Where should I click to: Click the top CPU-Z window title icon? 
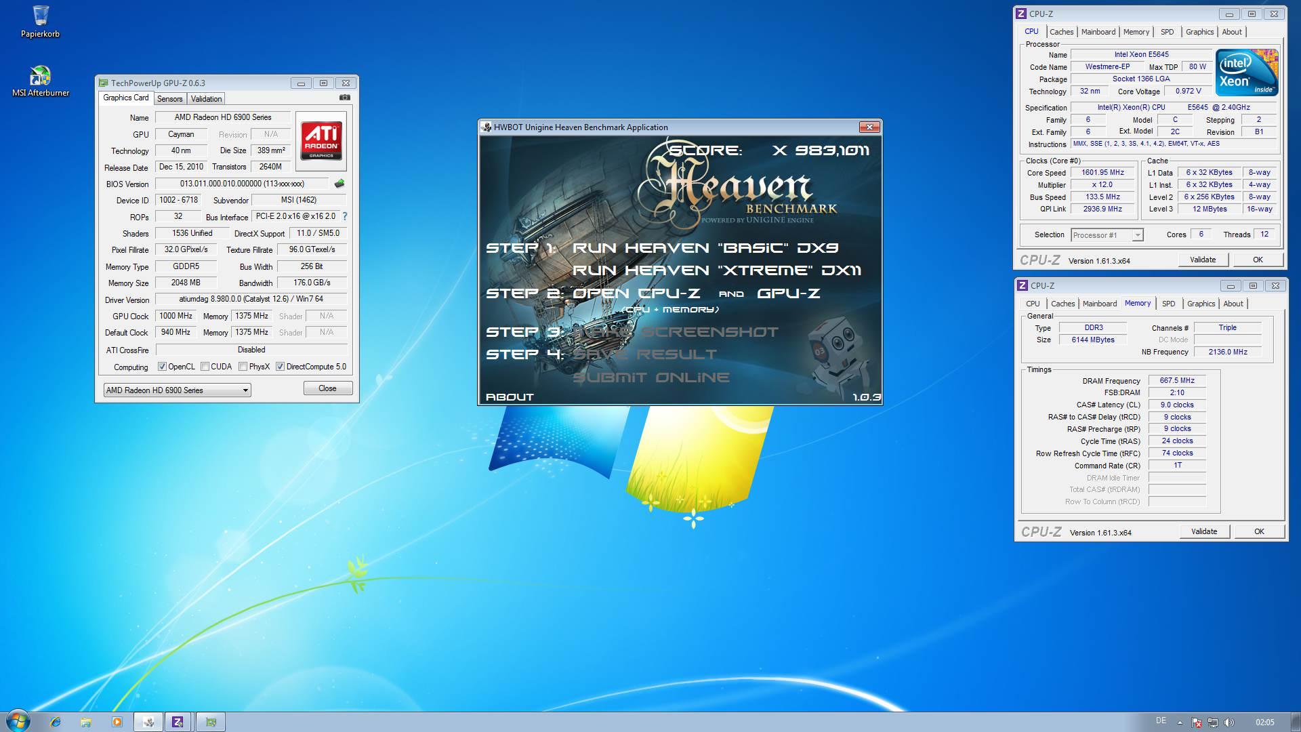(x=1021, y=14)
